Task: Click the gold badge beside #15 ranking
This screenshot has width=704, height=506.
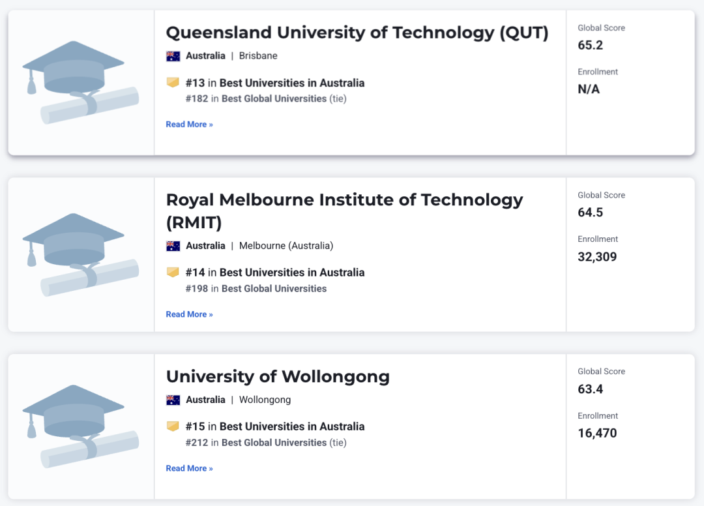Action: click(173, 426)
